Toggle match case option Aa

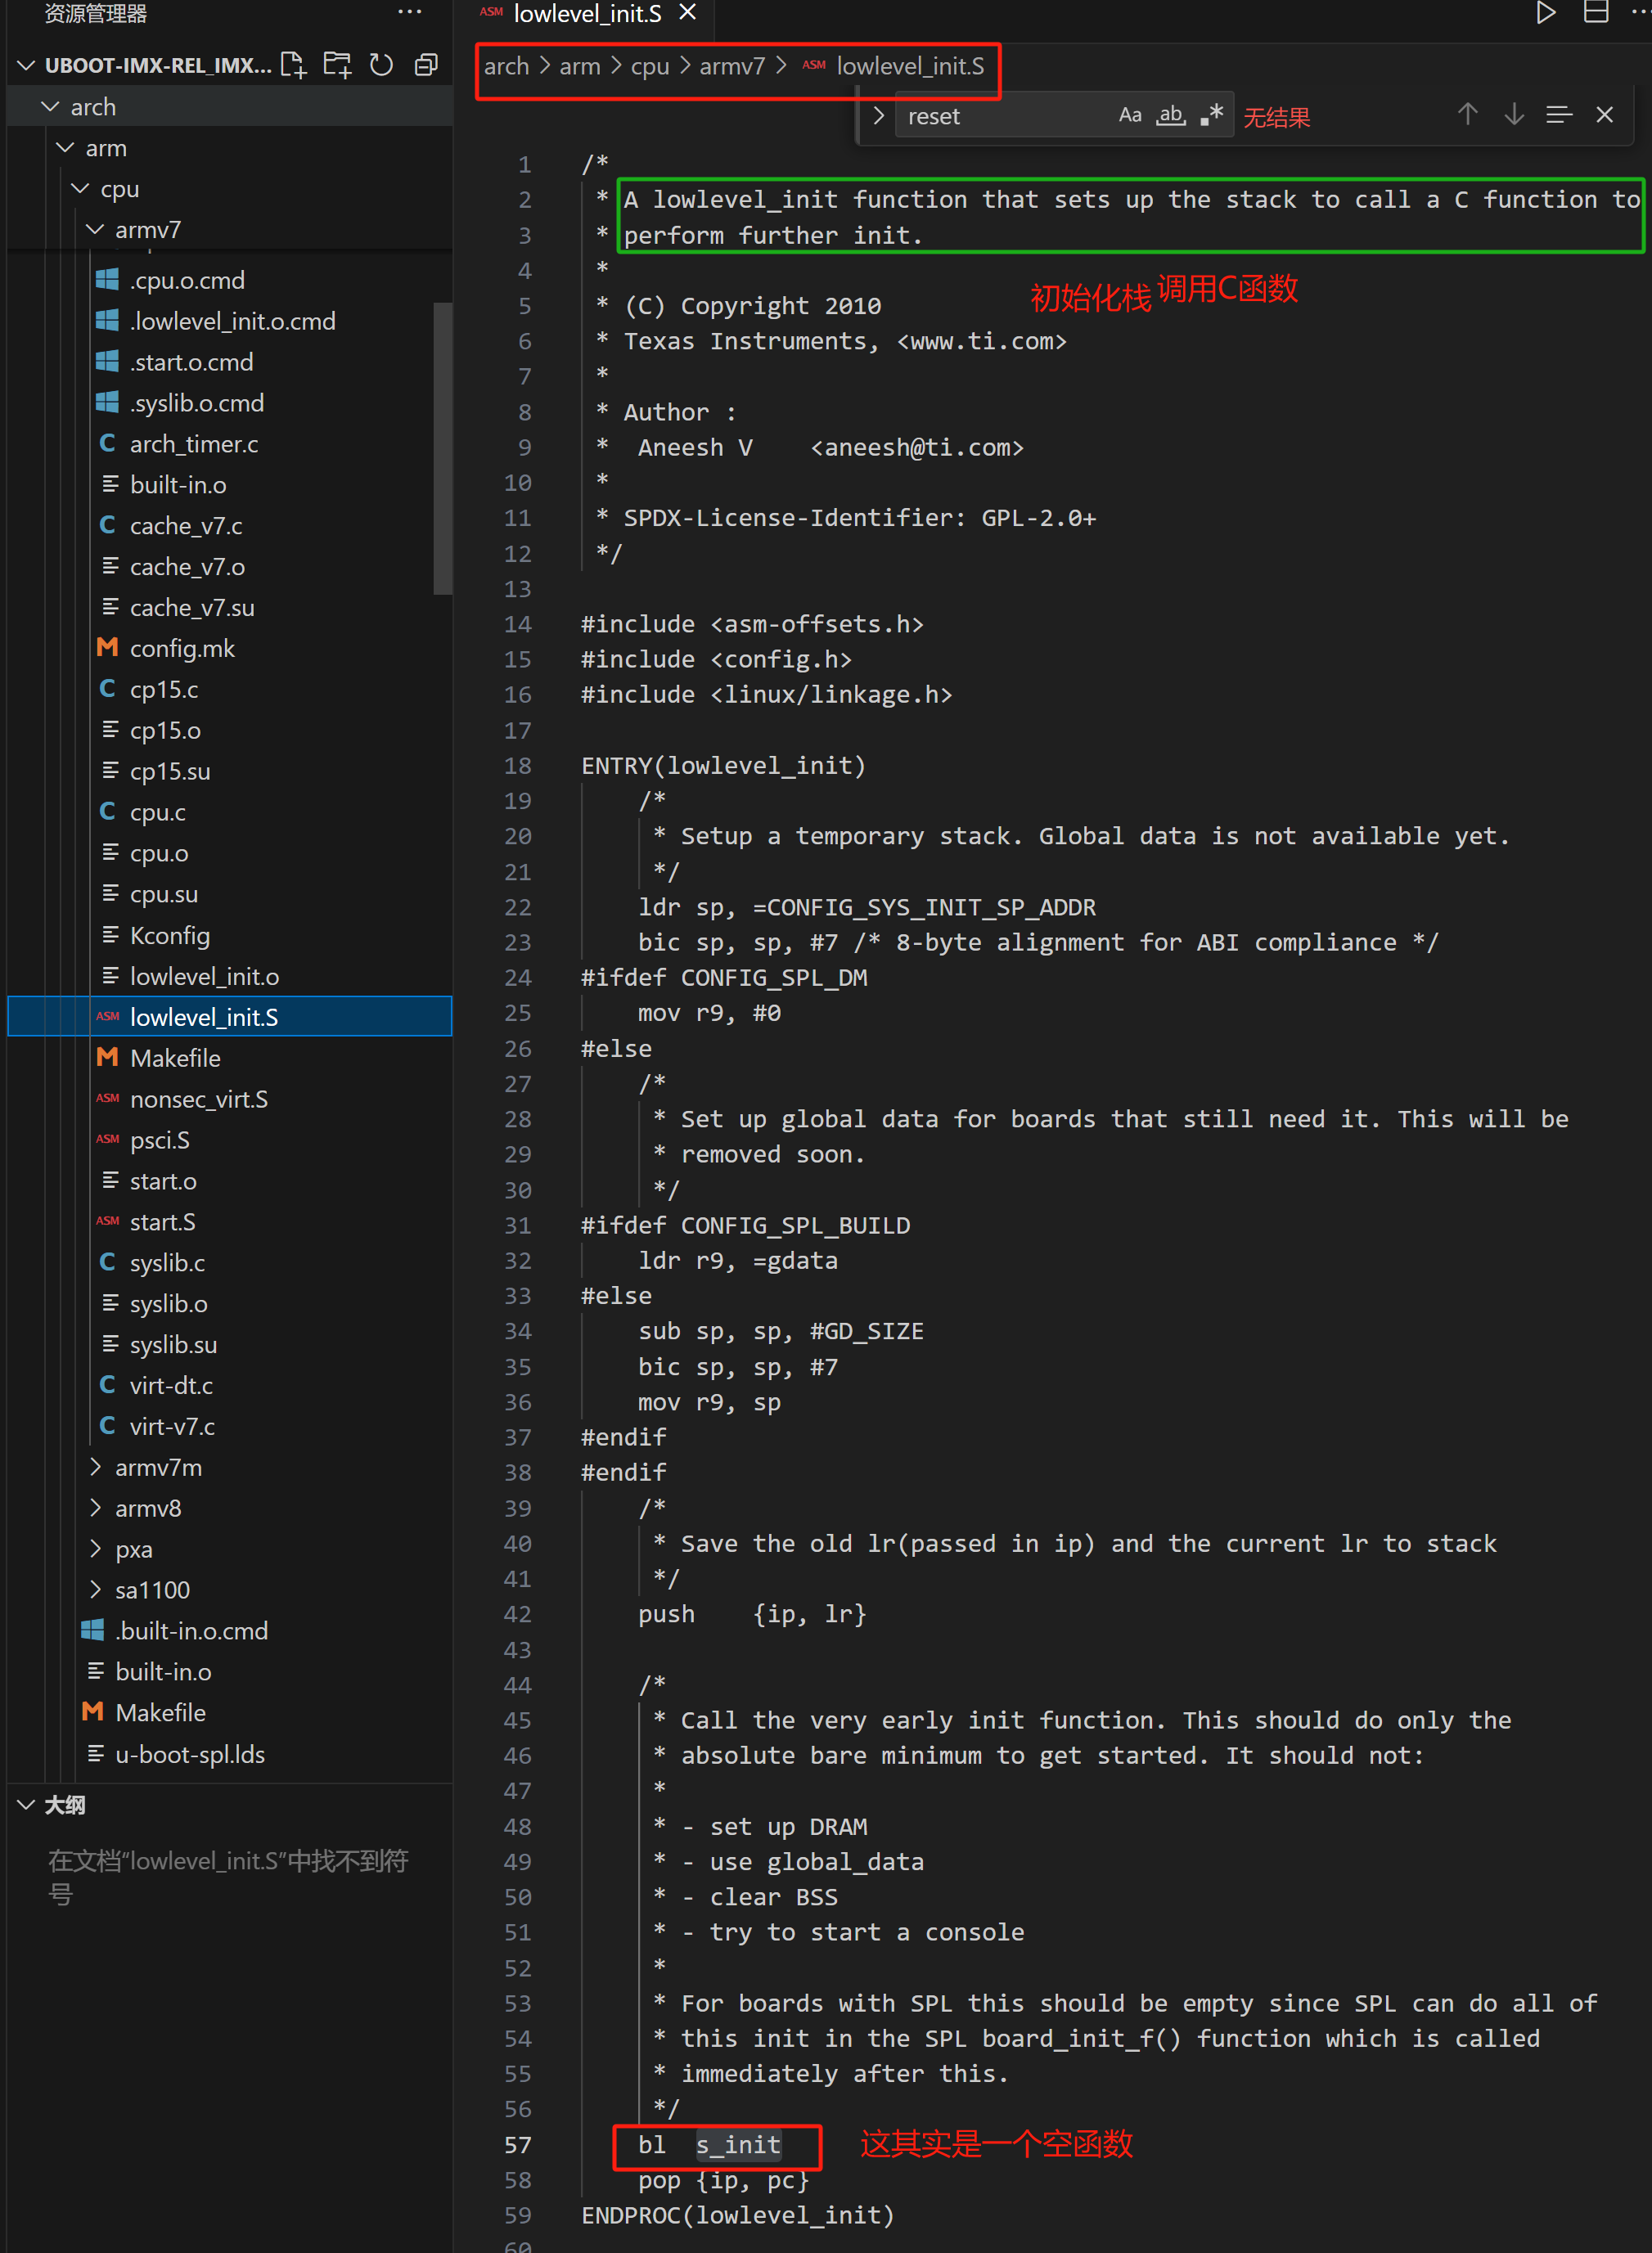1130,115
